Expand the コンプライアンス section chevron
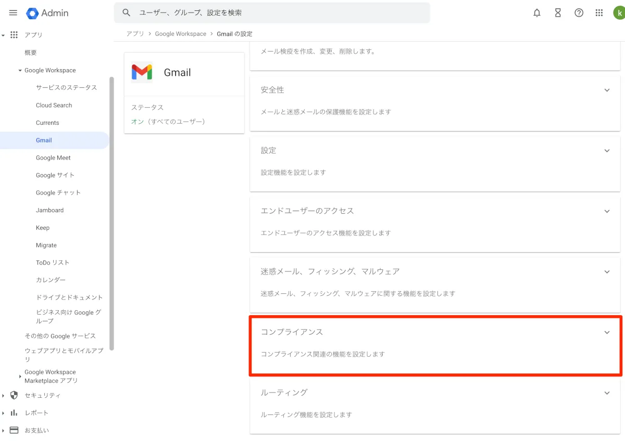 point(607,333)
